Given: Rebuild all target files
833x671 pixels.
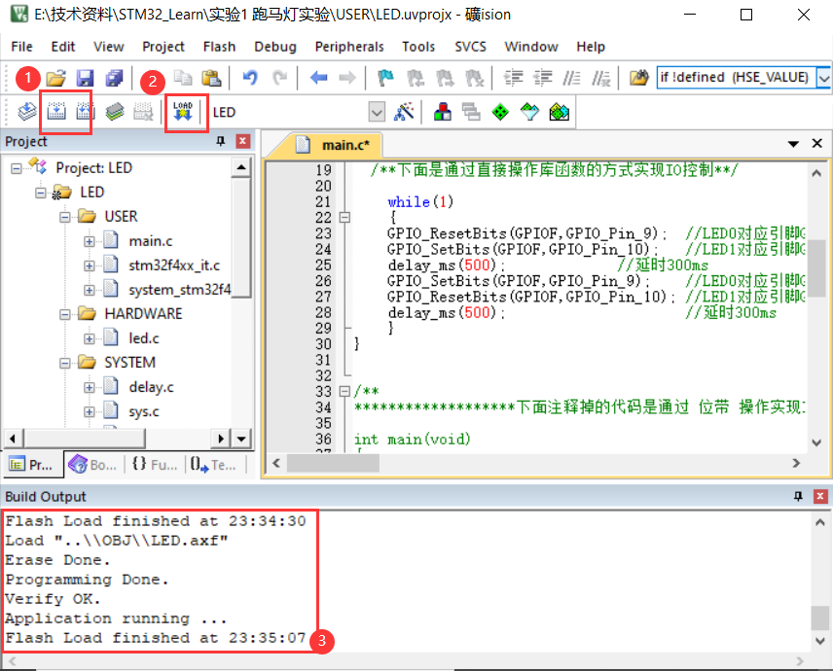Looking at the screenshot, I should [x=84, y=112].
